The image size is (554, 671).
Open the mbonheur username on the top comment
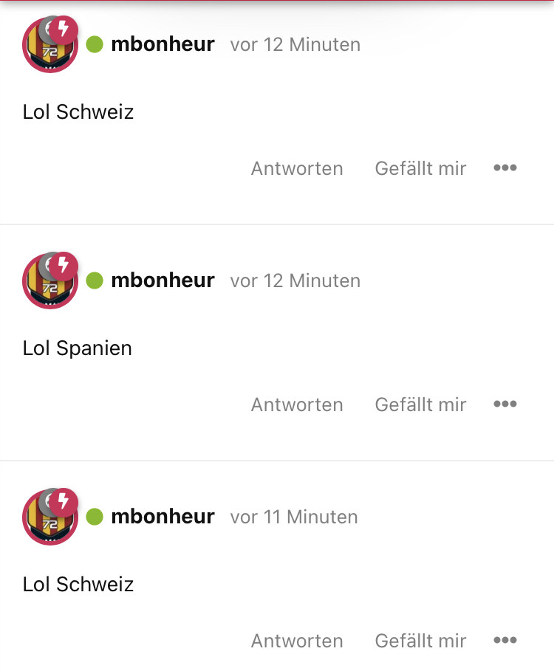(163, 44)
